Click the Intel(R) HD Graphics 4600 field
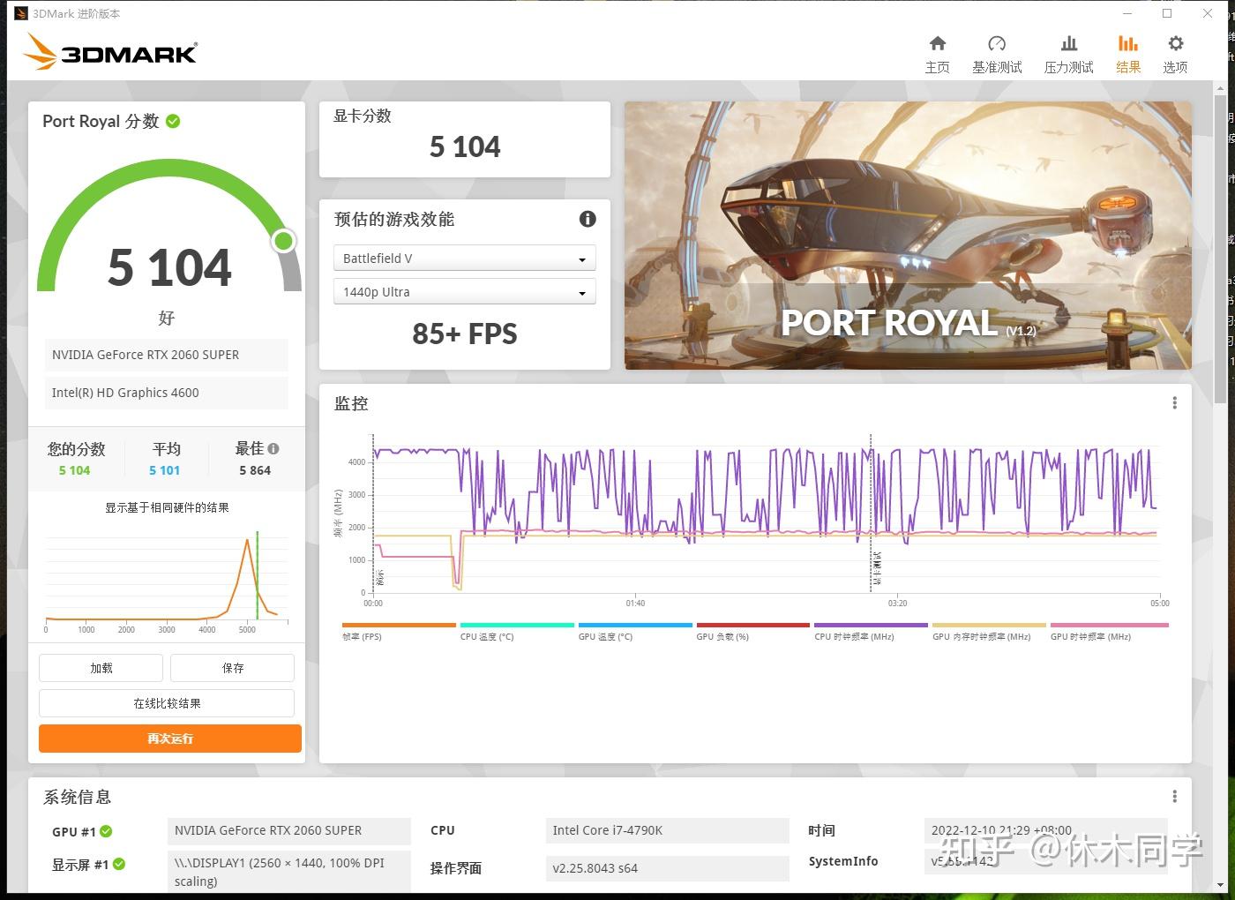Viewport: 1235px width, 900px height. pyautogui.click(x=167, y=393)
